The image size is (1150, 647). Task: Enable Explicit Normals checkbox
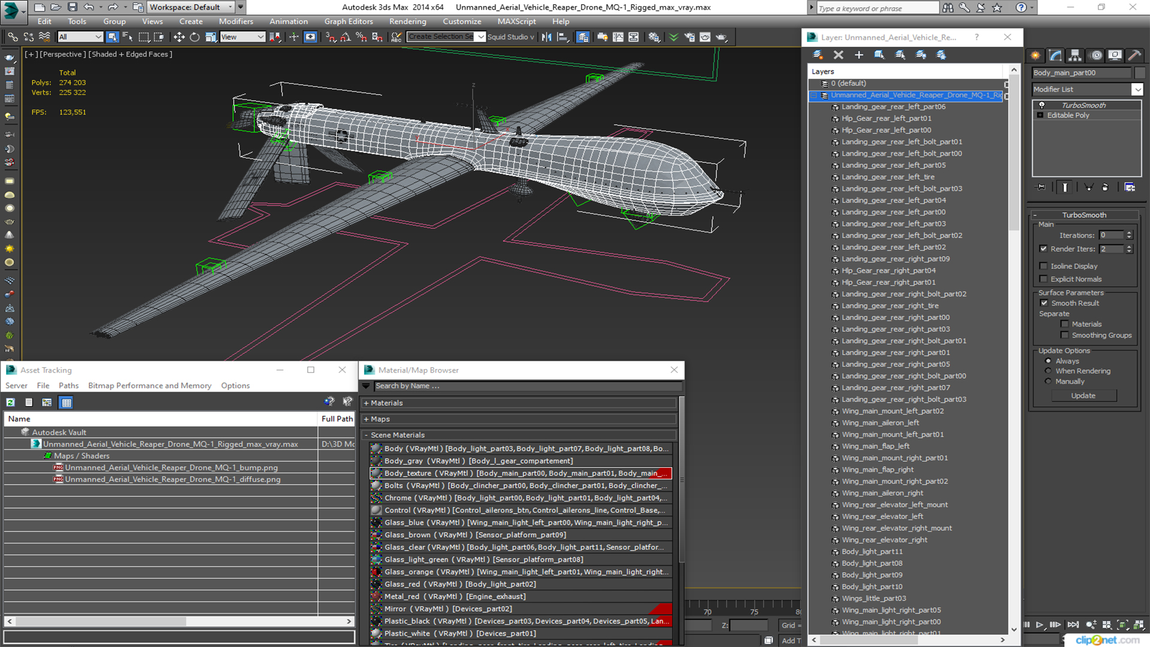point(1043,279)
